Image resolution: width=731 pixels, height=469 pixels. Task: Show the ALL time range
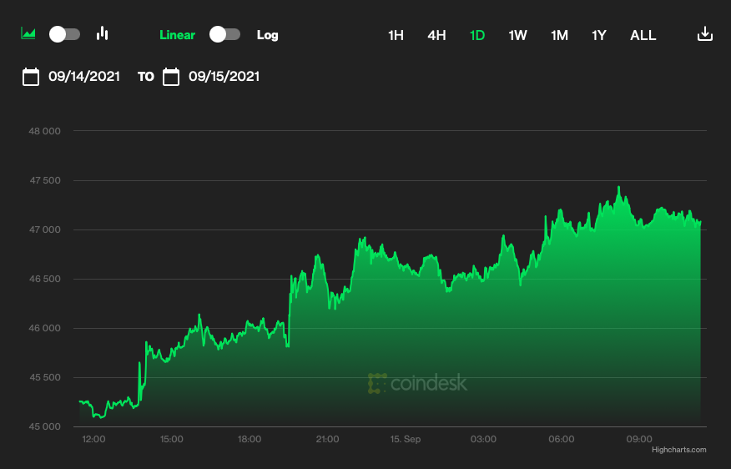[643, 35]
